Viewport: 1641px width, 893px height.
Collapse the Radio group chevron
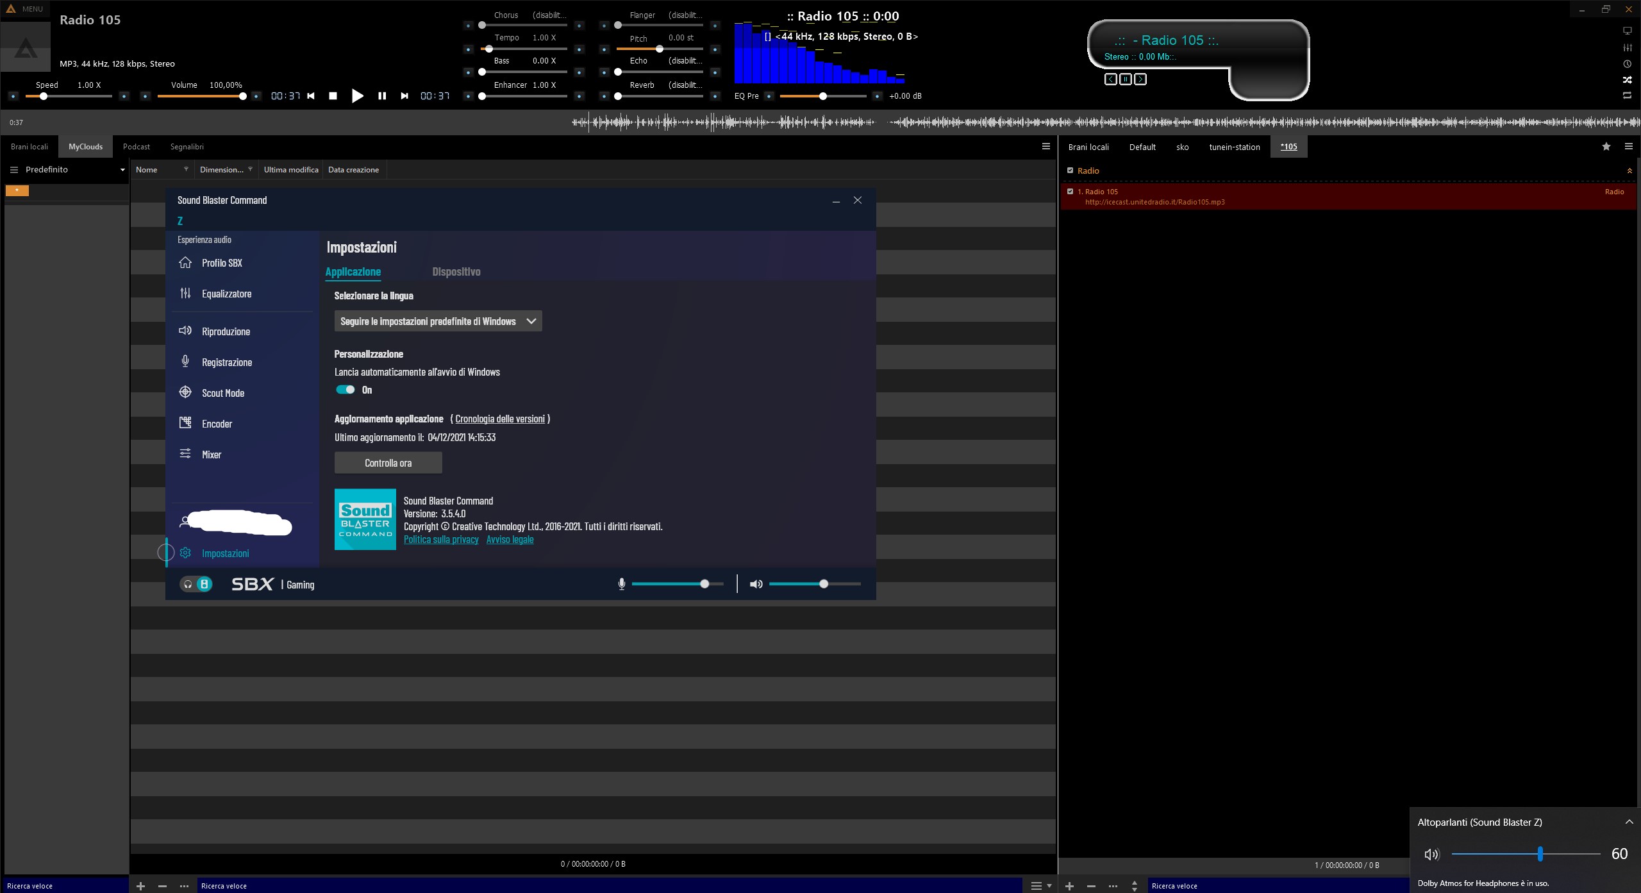[x=1629, y=171]
